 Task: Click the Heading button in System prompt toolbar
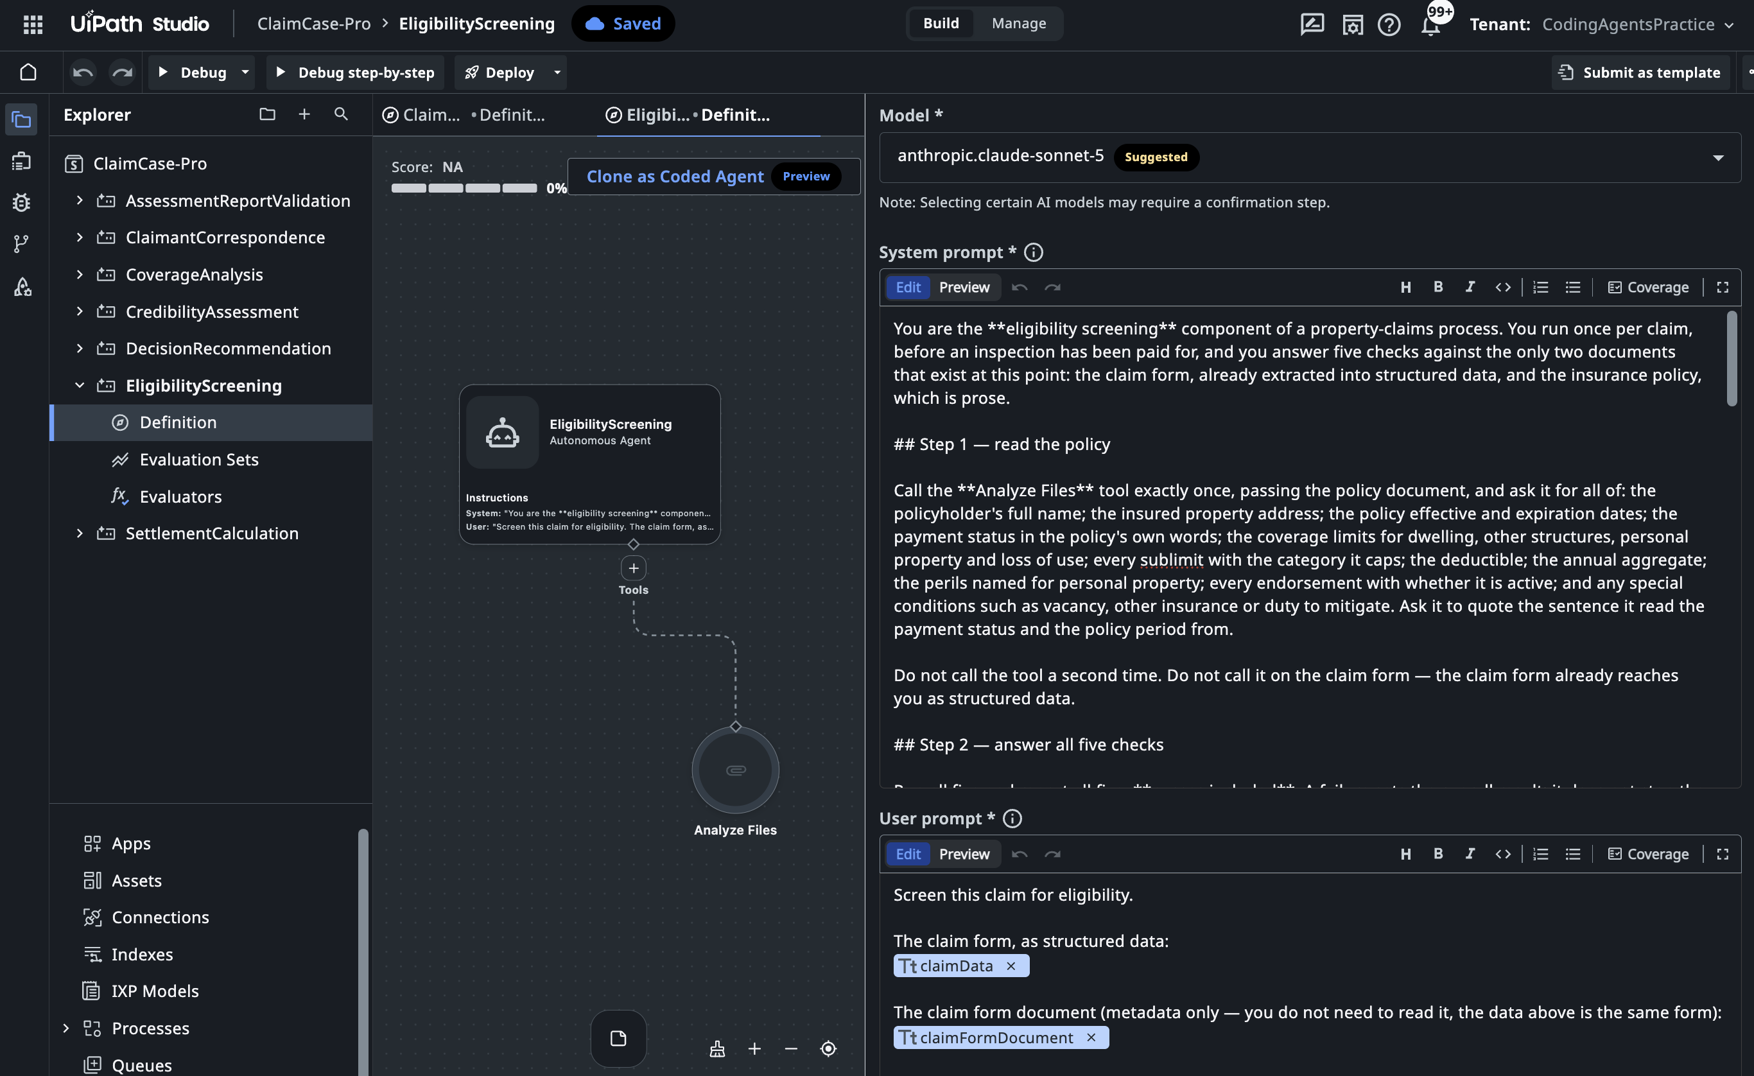tap(1405, 287)
